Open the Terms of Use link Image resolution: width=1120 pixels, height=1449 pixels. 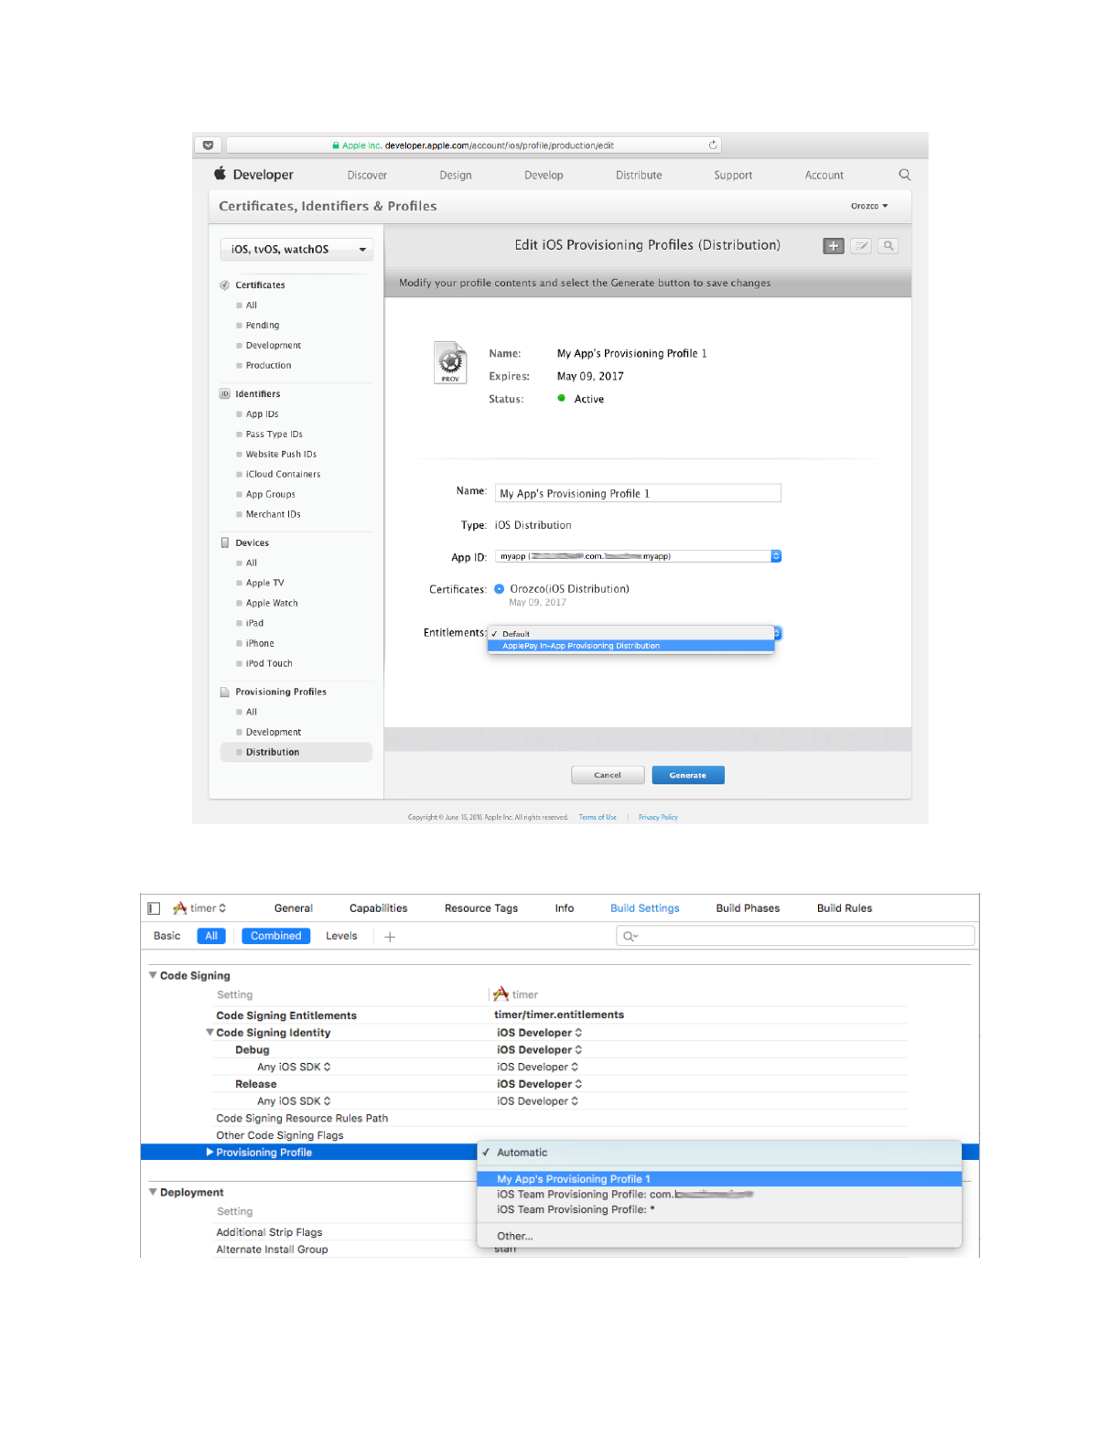click(x=598, y=817)
